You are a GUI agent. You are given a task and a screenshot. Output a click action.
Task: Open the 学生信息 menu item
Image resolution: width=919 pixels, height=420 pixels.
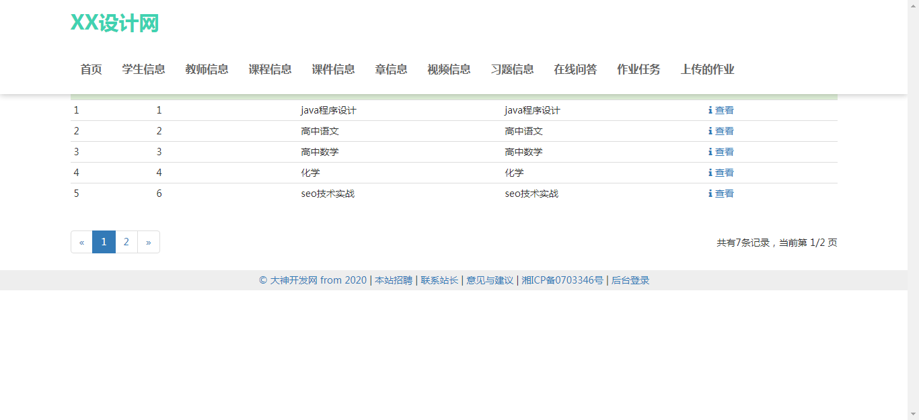143,69
